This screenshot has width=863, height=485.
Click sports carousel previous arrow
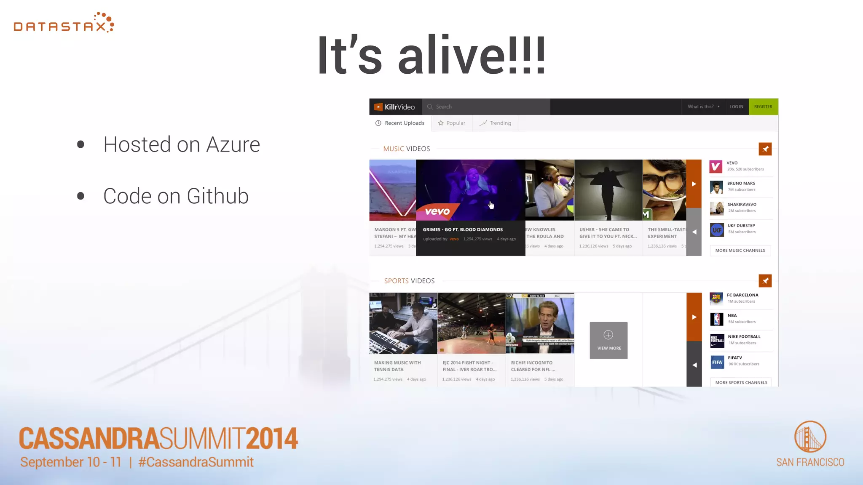[x=694, y=365]
